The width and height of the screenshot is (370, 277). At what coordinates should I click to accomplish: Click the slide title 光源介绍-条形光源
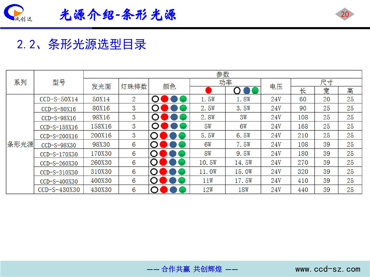tap(118, 15)
